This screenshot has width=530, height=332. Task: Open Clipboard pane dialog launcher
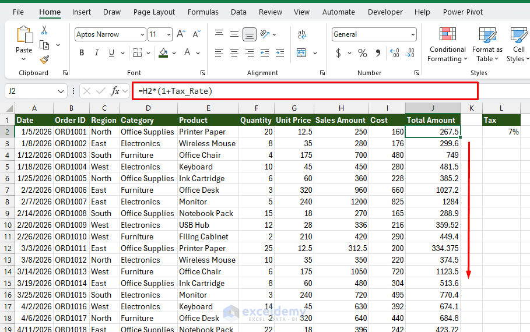click(65, 73)
